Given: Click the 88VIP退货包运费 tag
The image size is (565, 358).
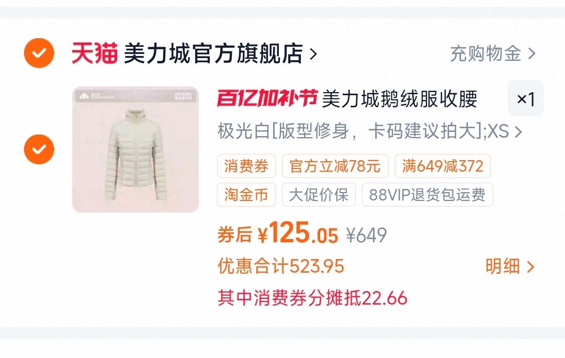Looking at the screenshot, I should coord(427,195).
